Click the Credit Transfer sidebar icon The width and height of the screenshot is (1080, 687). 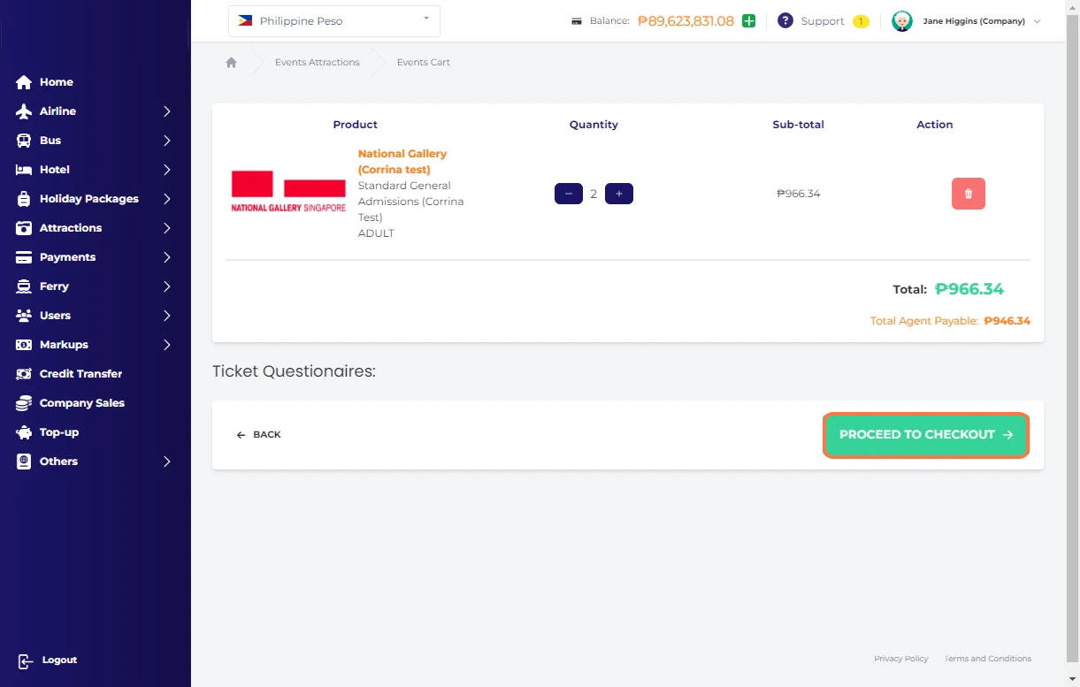(x=24, y=374)
